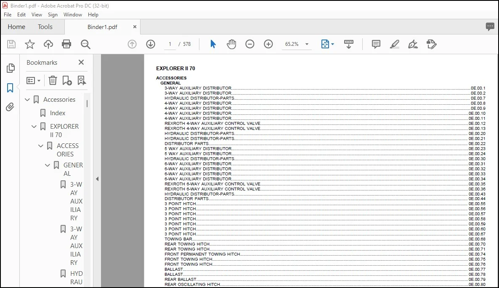This screenshot has width=499, height=288.
Task: Zoom in with the plus icon
Action: (268, 44)
